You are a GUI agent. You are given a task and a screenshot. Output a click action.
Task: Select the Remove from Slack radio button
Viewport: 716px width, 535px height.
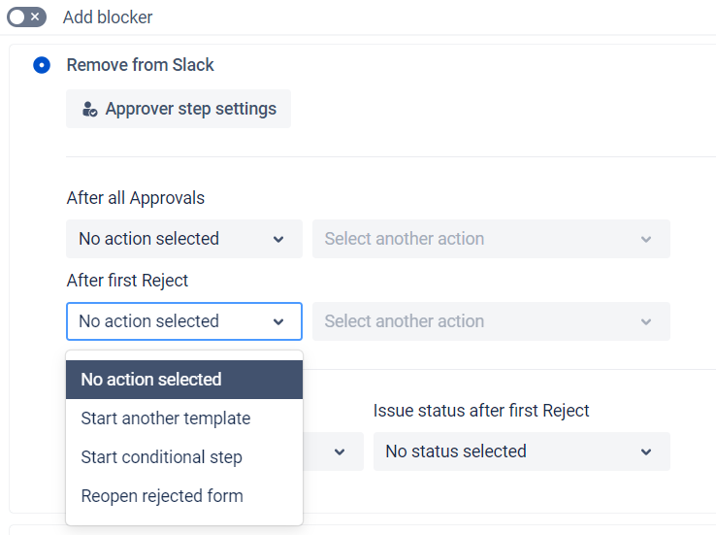click(x=42, y=65)
